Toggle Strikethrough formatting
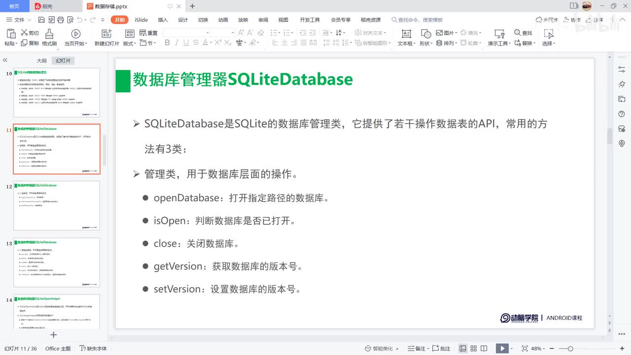The height and width of the screenshot is (355, 631). 197,43
